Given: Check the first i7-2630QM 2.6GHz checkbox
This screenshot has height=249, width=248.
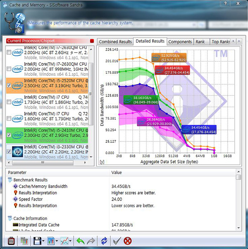Looking at the screenshot, I should (9, 52).
